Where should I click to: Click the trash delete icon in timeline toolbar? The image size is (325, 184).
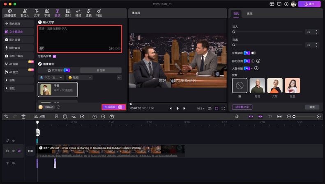(x=23, y=117)
